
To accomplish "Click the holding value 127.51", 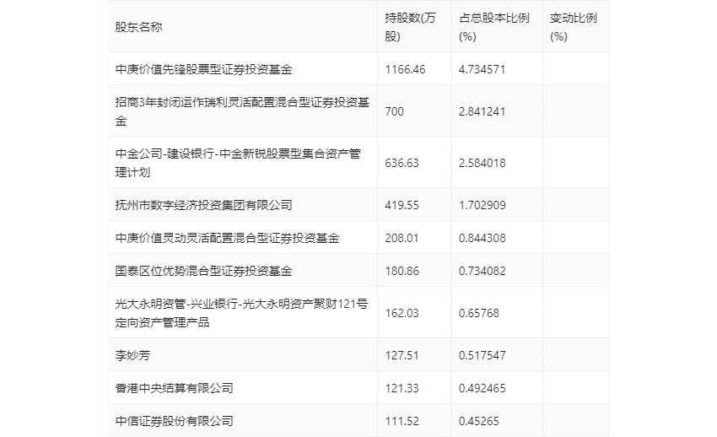I will (402, 355).
